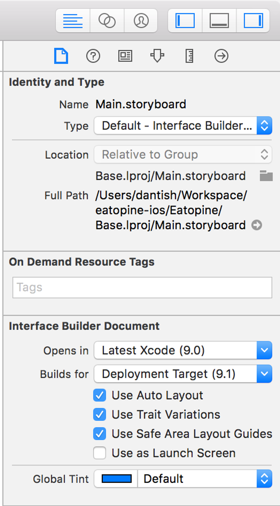The image size is (280, 506).
Task: Uncheck Use Safe Area Layout Guides
Action: [x=100, y=434]
